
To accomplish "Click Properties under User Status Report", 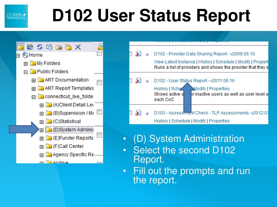I will 219,88.
